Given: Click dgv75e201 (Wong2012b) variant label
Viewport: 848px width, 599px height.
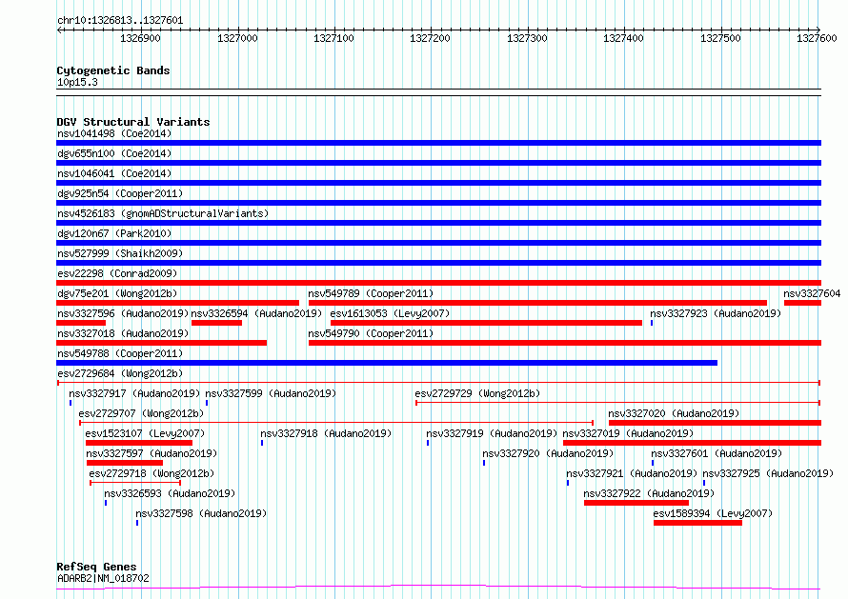Looking at the screenshot, I should 117,293.
